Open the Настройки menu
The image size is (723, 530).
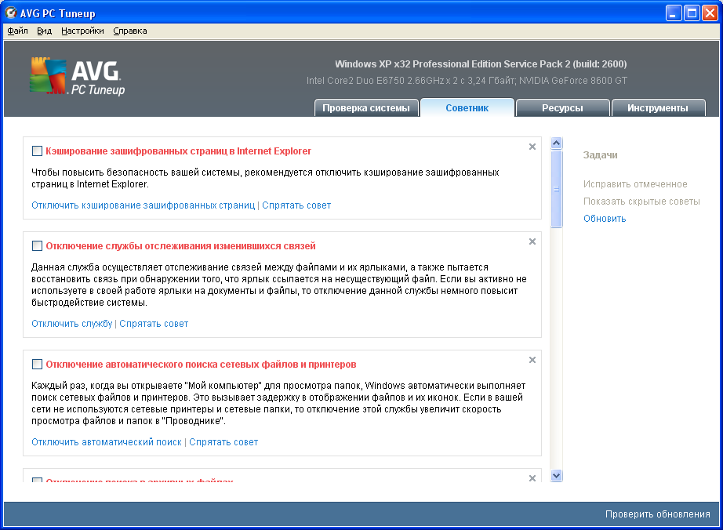pos(82,31)
